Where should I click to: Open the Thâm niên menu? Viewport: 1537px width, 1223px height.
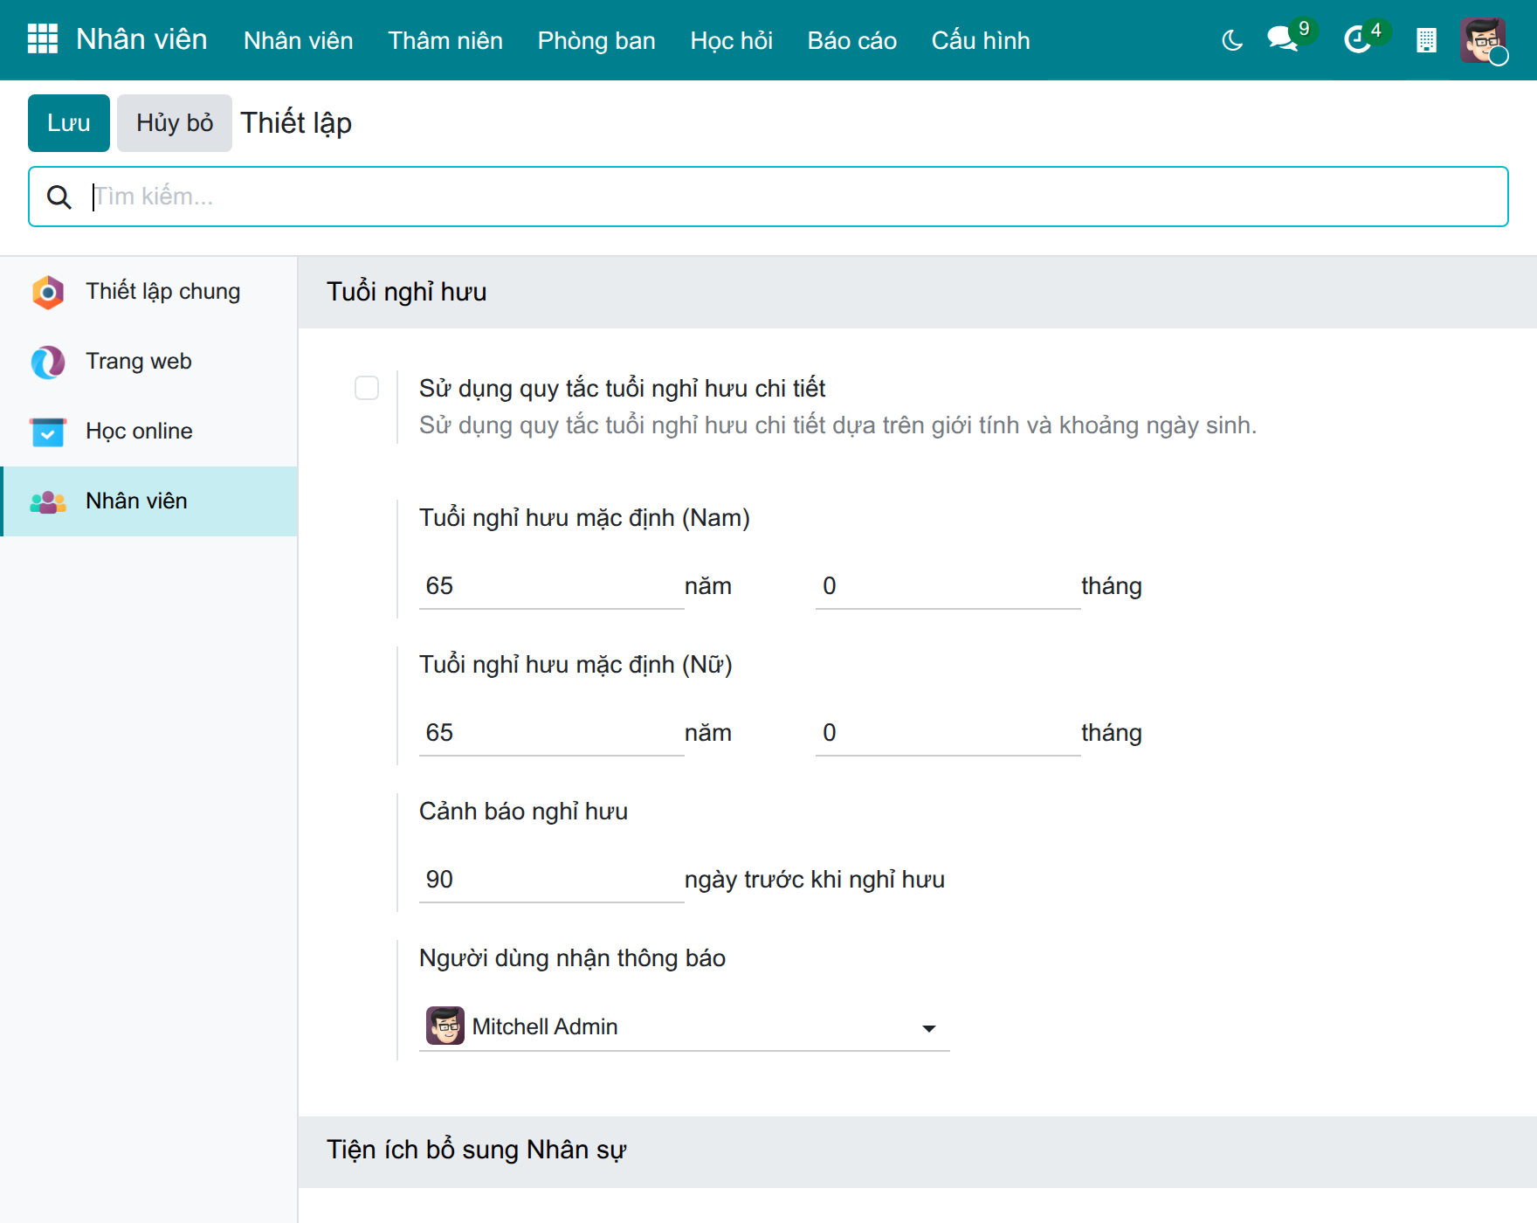(x=445, y=40)
